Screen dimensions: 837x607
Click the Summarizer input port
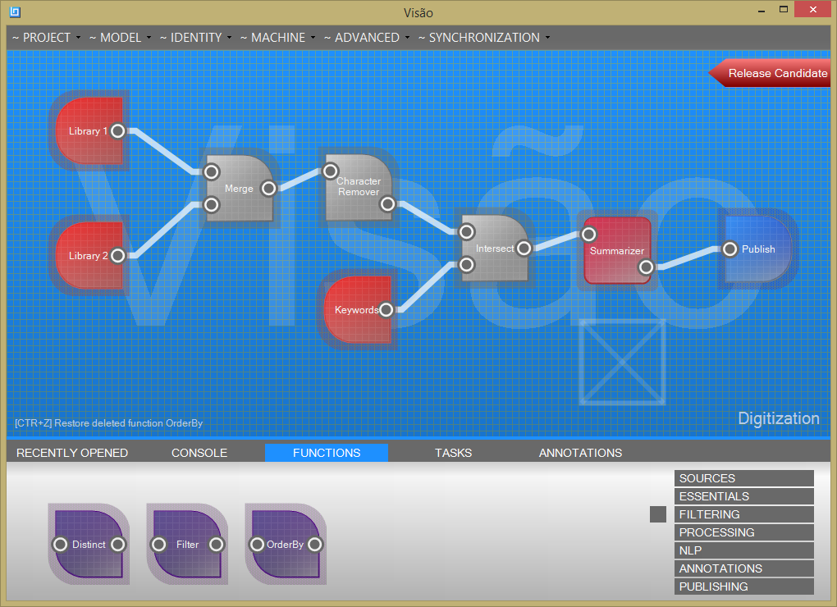[589, 234]
